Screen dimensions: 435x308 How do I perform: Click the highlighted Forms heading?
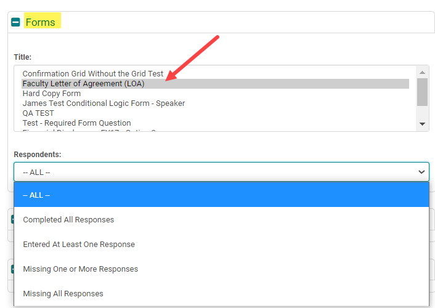pos(40,22)
